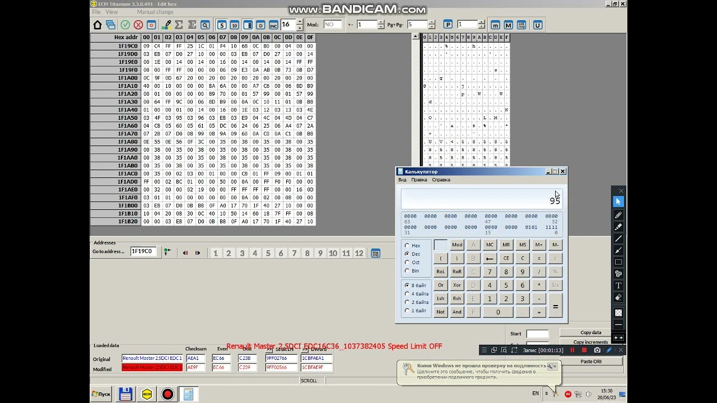Click the ECM Titanium yellow hexagon taskbar icon

tap(147, 394)
